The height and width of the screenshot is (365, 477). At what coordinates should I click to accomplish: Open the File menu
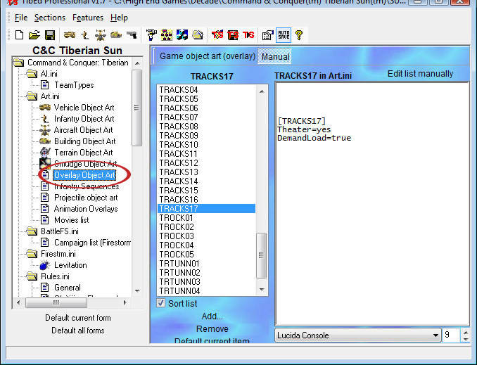[x=21, y=18]
